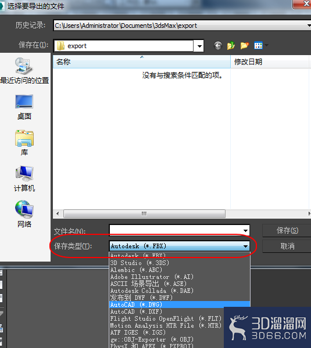311x348 pixels.
Task: Choose Autodesk Collada (*.DAE) format
Action: (x=180, y=291)
